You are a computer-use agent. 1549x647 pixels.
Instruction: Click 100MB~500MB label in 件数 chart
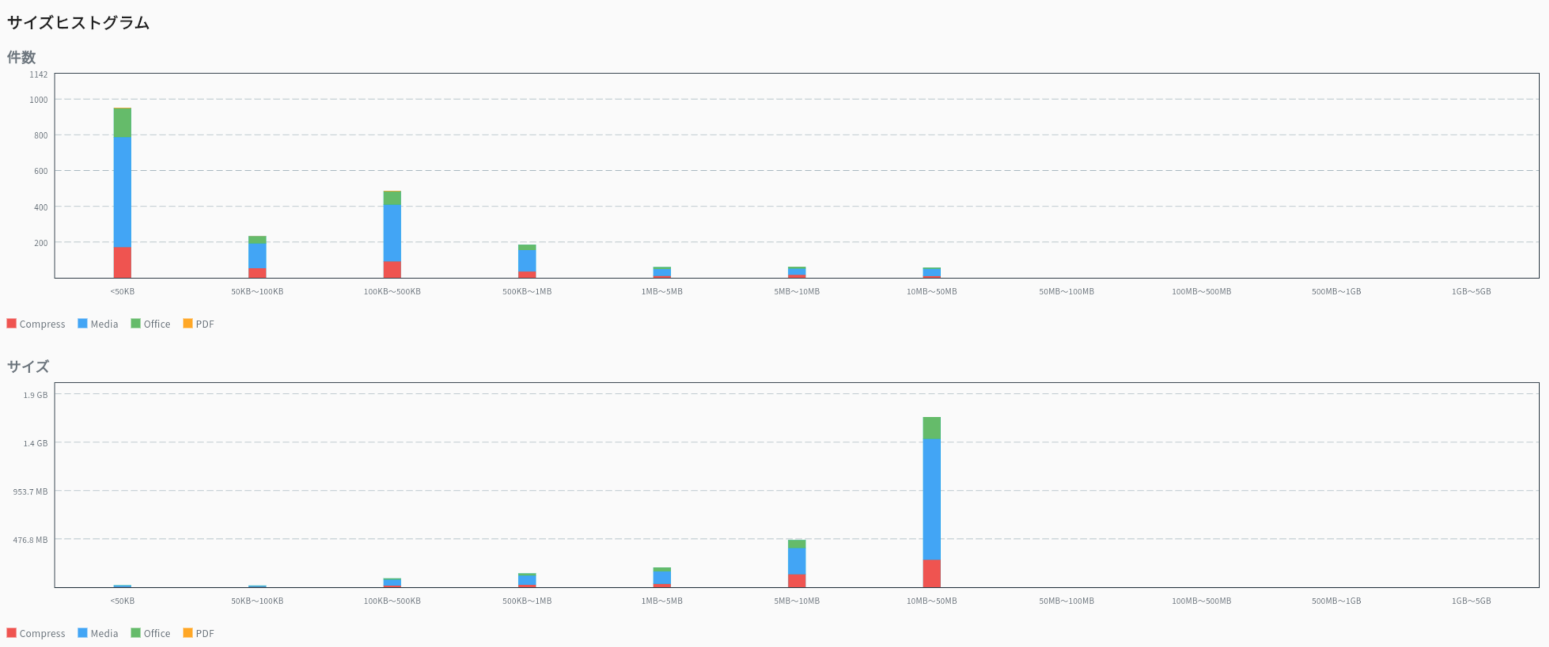tap(1201, 291)
